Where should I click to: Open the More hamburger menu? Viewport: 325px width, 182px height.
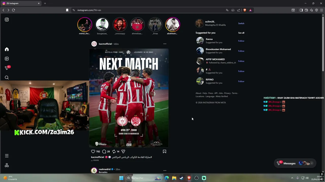tap(7, 156)
